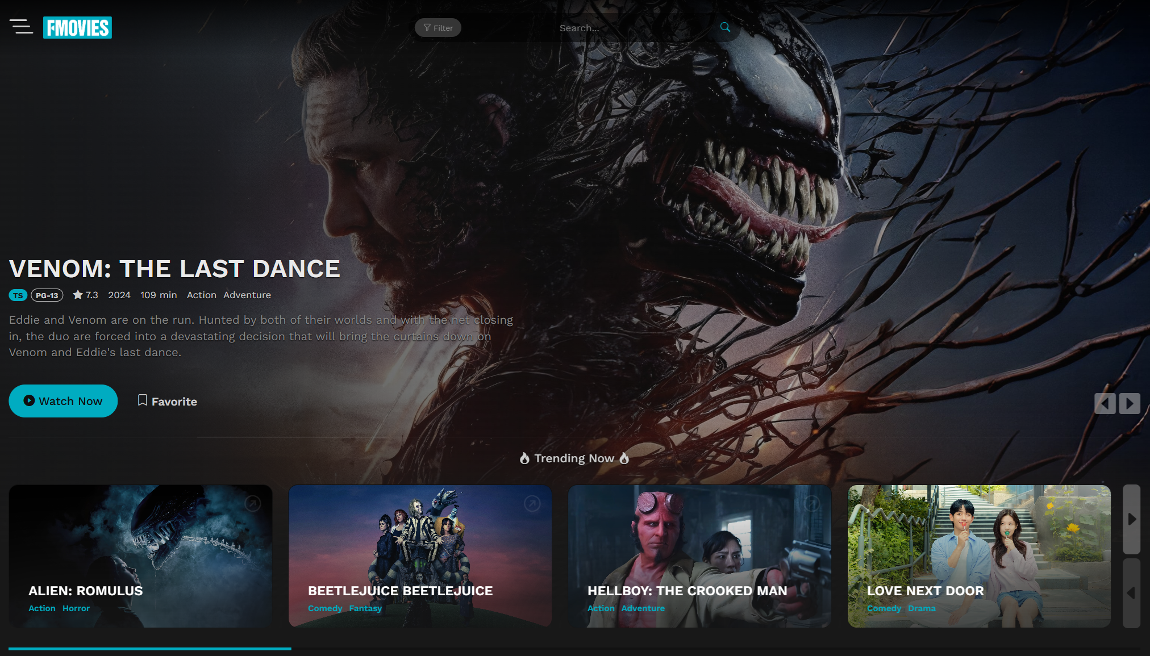Viewport: 1150px width, 656px height.
Task: Click the search magnifier icon
Action: tap(725, 27)
